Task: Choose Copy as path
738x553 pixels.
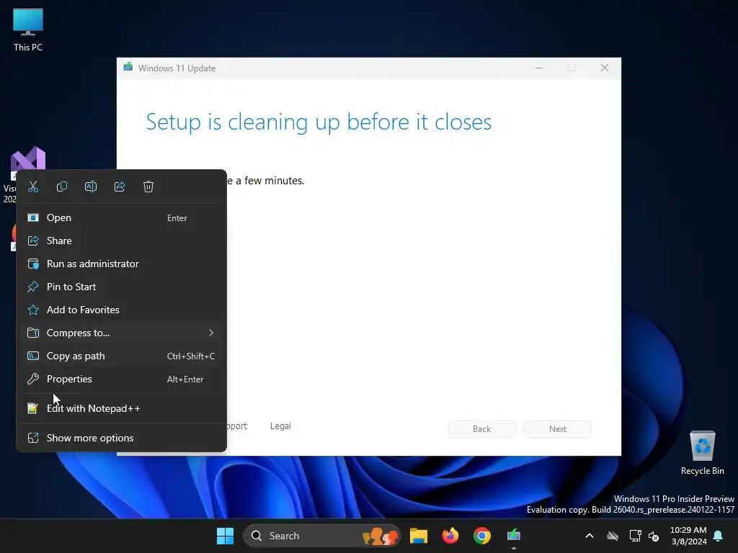Action: tap(121, 356)
